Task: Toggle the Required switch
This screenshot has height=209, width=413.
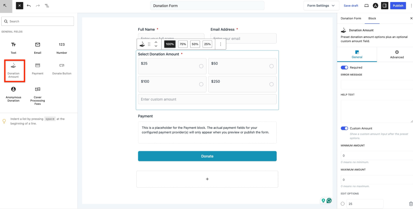Action: (x=344, y=67)
